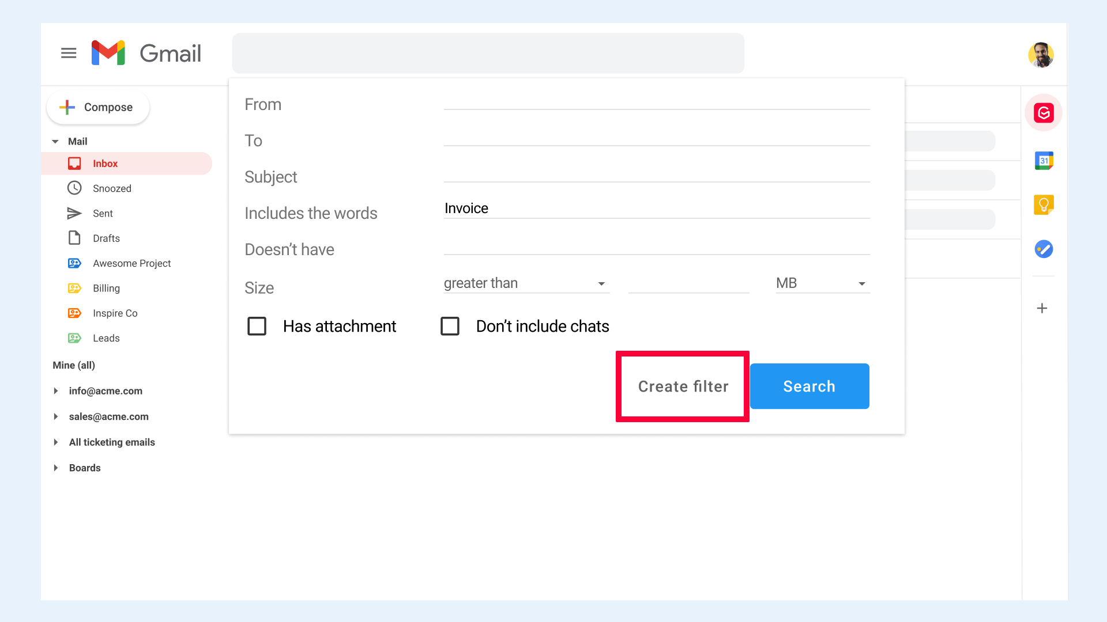Click the Create filter button
The image size is (1107, 622).
(x=683, y=386)
